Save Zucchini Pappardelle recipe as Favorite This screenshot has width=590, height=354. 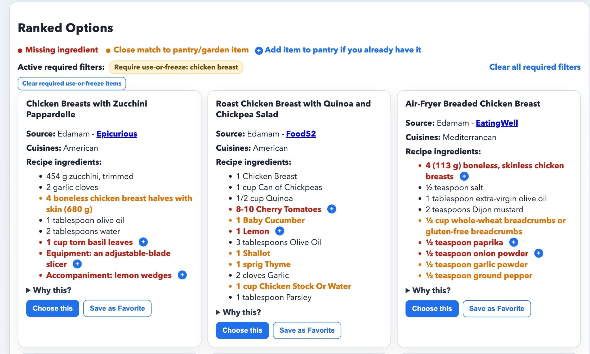point(117,308)
